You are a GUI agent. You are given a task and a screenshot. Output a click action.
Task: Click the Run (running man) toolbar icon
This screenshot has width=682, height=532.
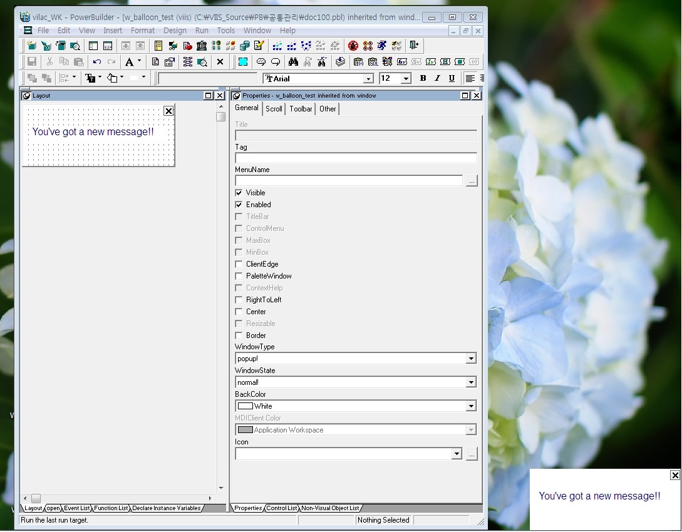click(382, 46)
